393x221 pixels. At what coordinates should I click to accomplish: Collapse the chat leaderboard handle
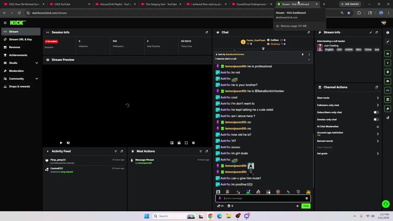pos(263,49)
